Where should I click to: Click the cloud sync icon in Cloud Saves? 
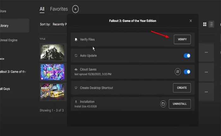(x=178, y=72)
